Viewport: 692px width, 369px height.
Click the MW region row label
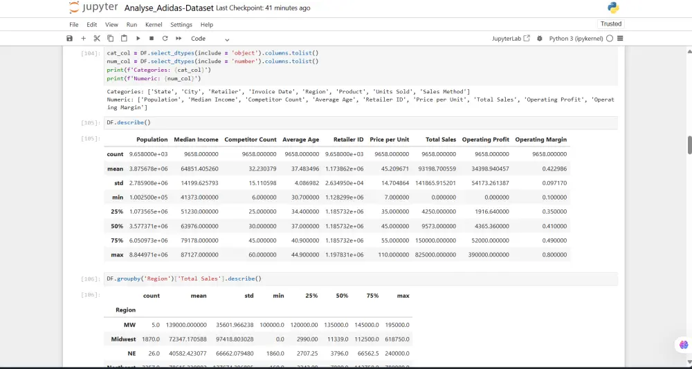(x=130, y=325)
